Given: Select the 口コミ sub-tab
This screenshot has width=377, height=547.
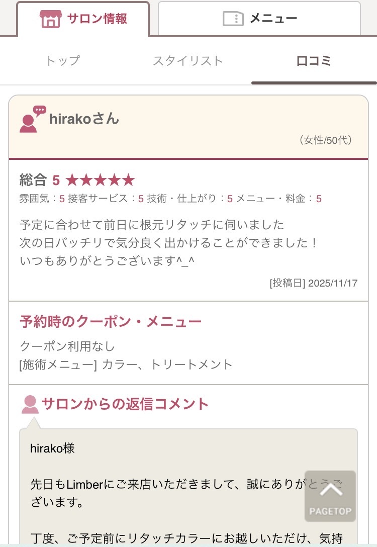Looking at the screenshot, I should pos(314,61).
